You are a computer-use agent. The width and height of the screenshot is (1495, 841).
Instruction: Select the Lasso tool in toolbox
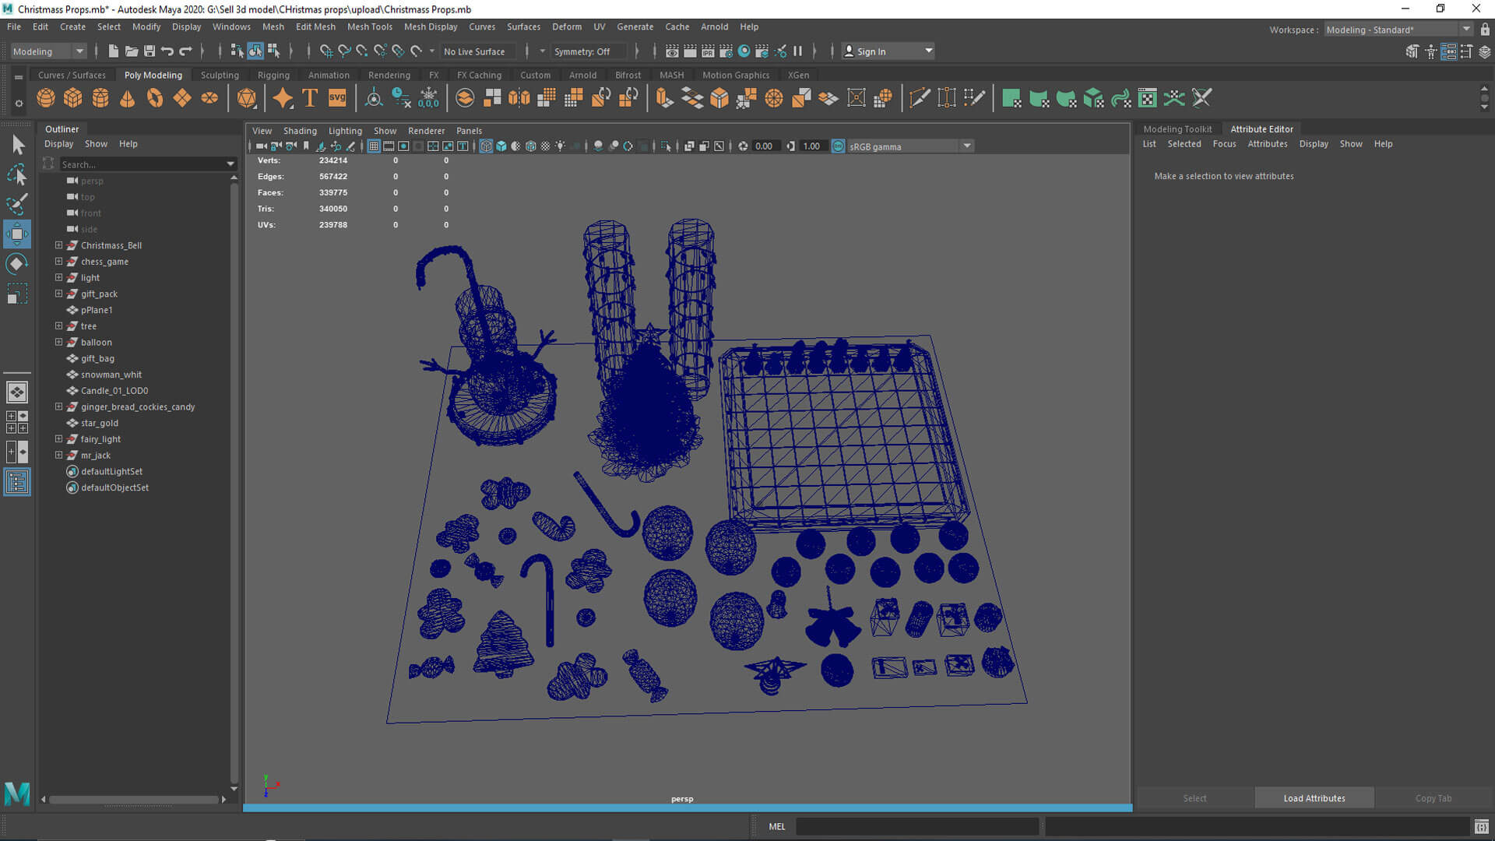pos(17,174)
